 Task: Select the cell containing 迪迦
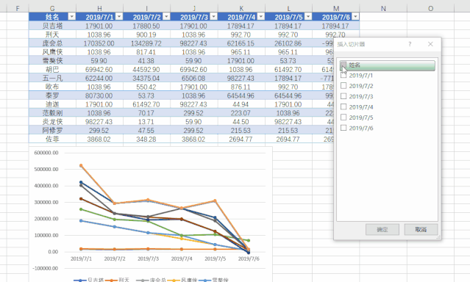(52, 104)
